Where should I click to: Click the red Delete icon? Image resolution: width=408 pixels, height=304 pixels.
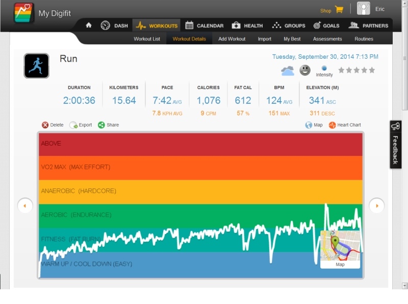tap(45, 125)
